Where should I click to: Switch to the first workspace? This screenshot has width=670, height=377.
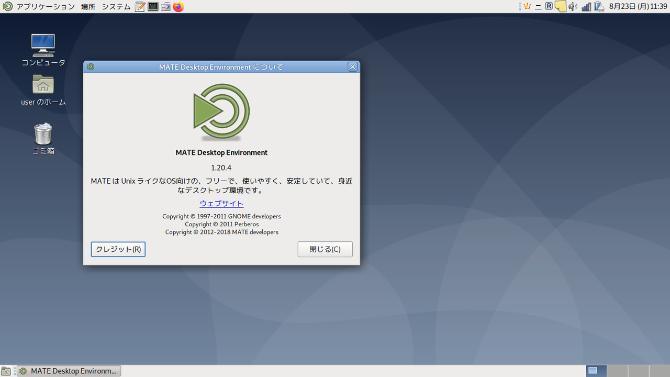point(597,371)
